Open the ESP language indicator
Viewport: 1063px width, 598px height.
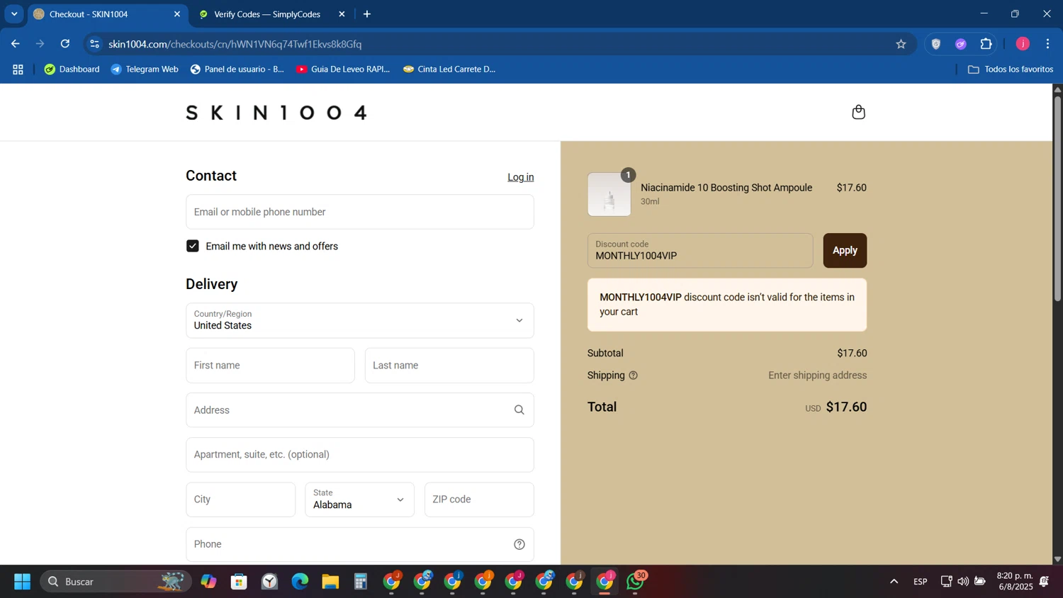click(920, 582)
